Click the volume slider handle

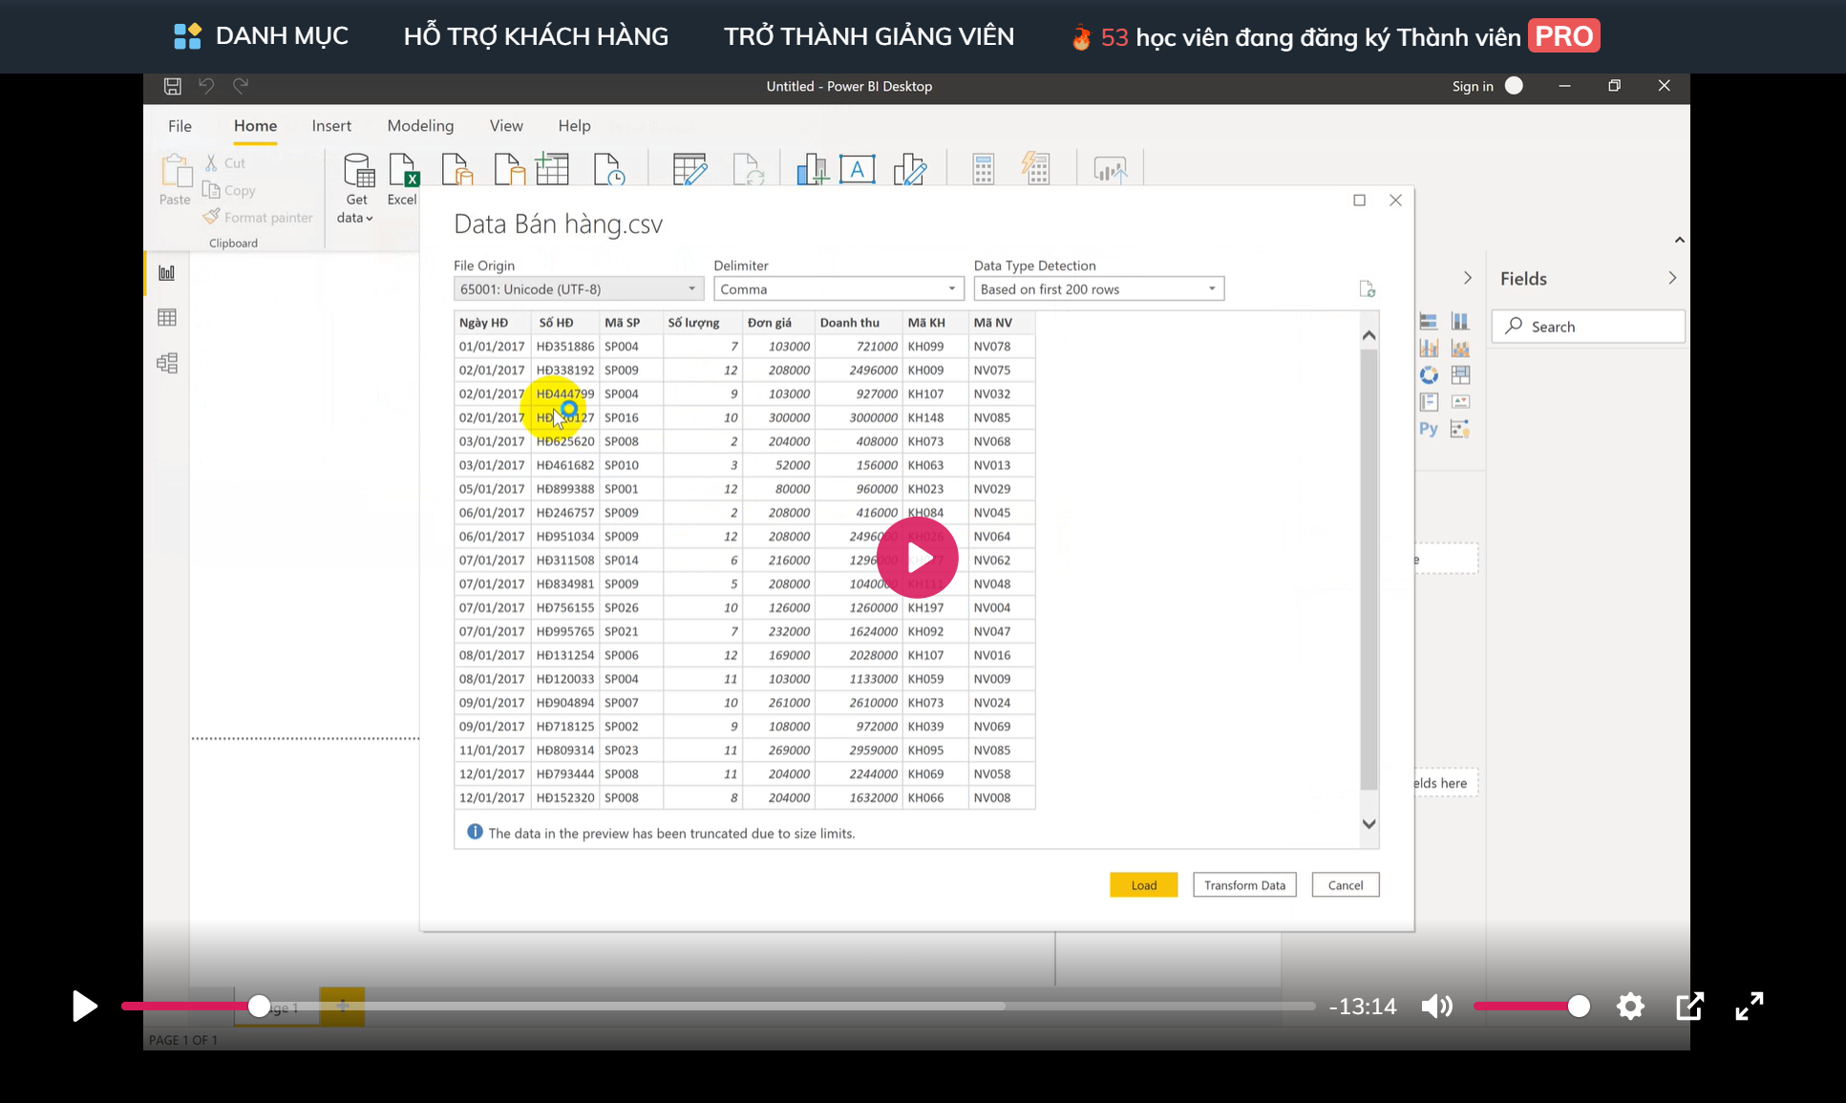(1579, 1006)
